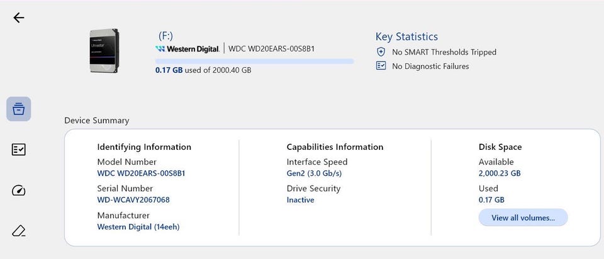This screenshot has height=259, width=604.
Task: Open the erase drive sidebar icon
Action: [18, 231]
